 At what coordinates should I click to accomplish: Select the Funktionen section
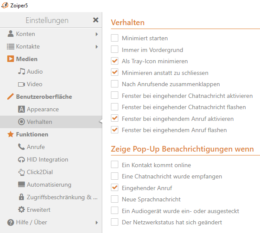click(x=32, y=134)
